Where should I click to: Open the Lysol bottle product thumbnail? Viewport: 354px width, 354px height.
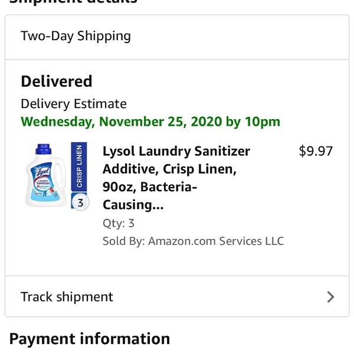(x=57, y=176)
